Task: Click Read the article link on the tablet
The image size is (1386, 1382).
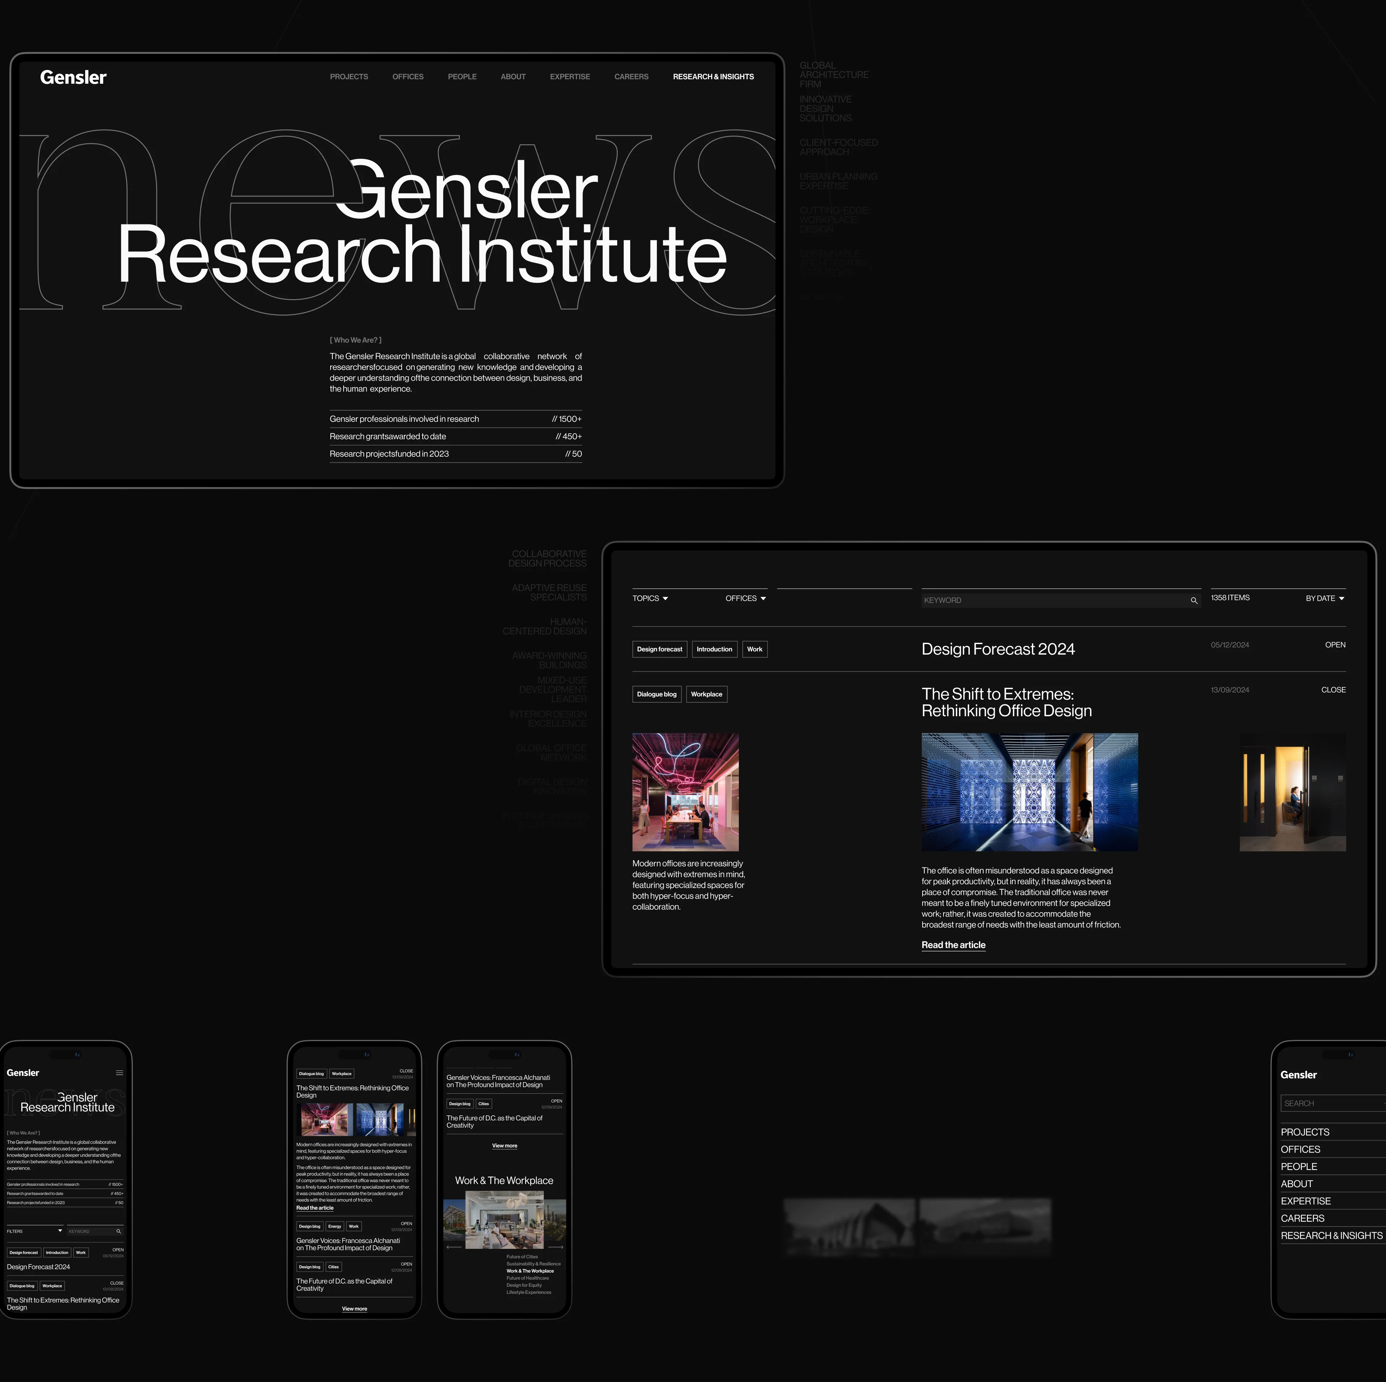Action: [x=953, y=945]
